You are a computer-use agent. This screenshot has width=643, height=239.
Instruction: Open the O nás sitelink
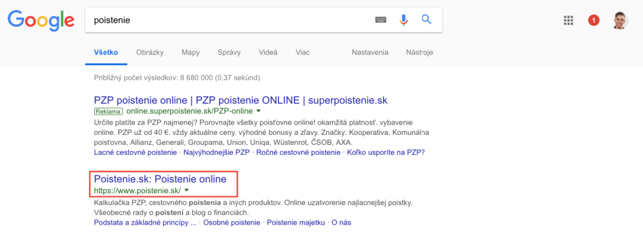(x=341, y=223)
